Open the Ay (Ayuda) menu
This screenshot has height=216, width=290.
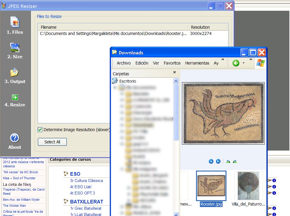[x=216, y=63]
